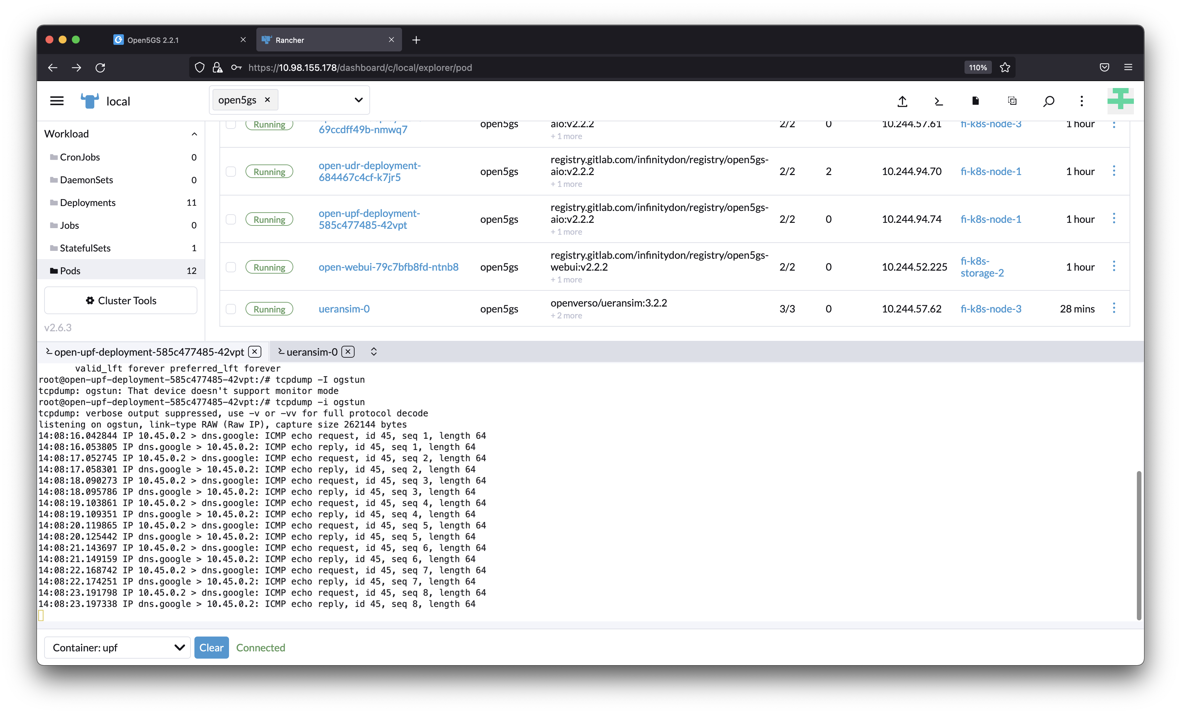Click the v2.6.3 version label
The width and height of the screenshot is (1181, 714).
click(x=58, y=328)
